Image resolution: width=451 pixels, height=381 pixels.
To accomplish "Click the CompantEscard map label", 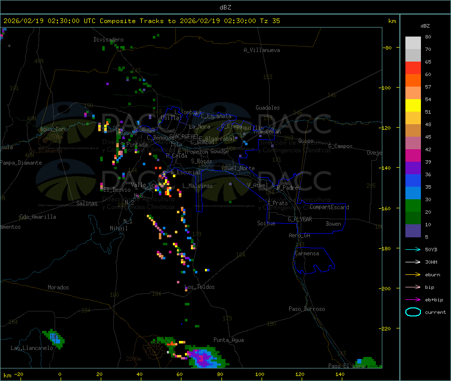I will click(x=329, y=207).
